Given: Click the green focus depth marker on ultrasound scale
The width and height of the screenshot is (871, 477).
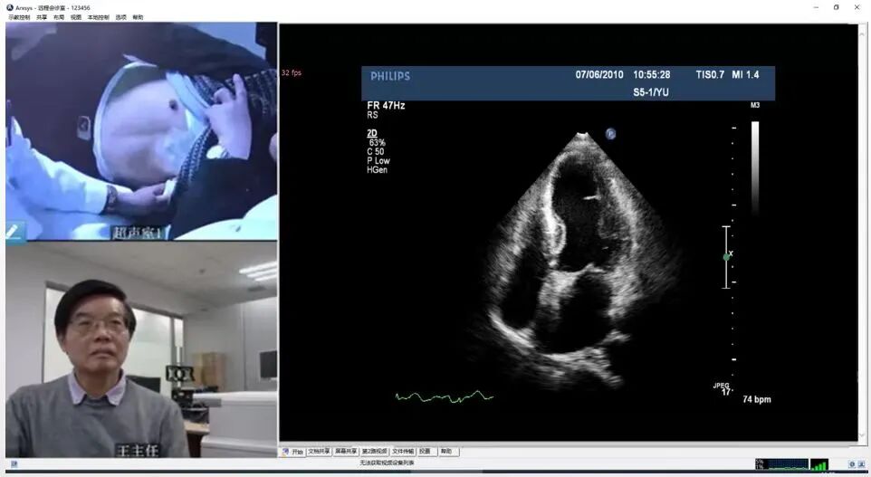Looking at the screenshot, I should point(726,256).
